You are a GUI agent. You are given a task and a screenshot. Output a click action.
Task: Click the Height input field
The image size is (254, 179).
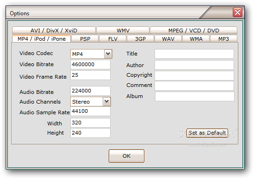90,133
